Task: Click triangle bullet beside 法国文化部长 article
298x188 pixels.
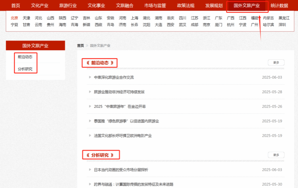Action: (90, 136)
